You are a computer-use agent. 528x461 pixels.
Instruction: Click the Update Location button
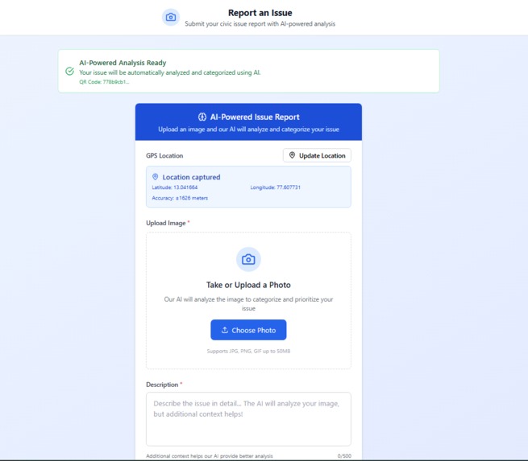[x=317, y=155]
